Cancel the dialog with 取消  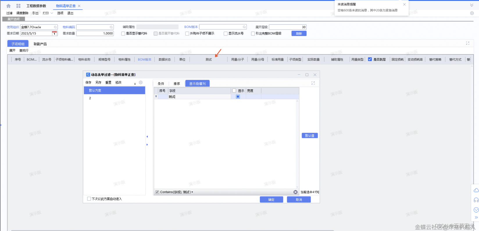pos(299,200)
